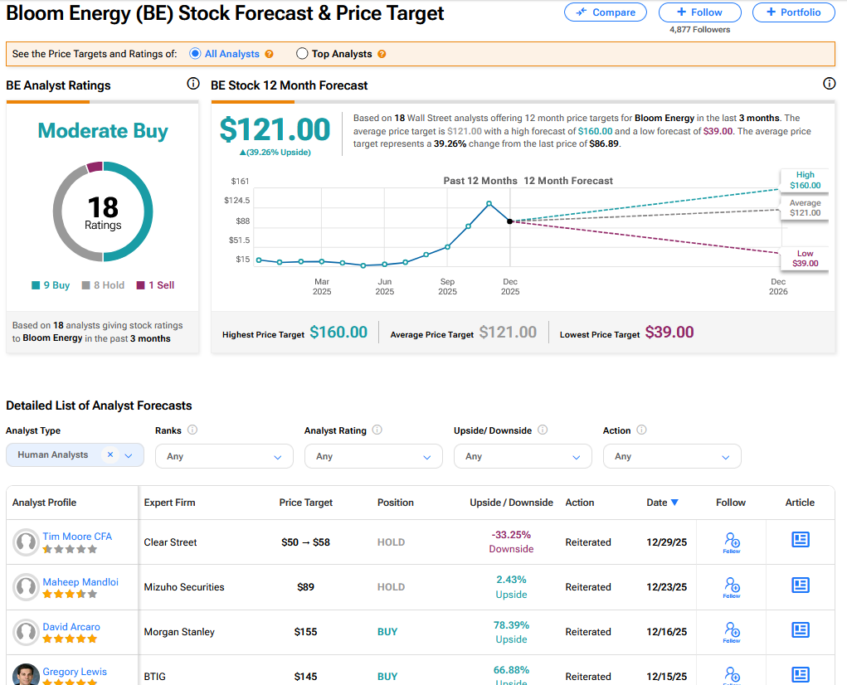Image resolution: width=847 pixels, height=685 pixels.
Task: Select the Top Analysts radio button
Action: (x=302, y=54)
